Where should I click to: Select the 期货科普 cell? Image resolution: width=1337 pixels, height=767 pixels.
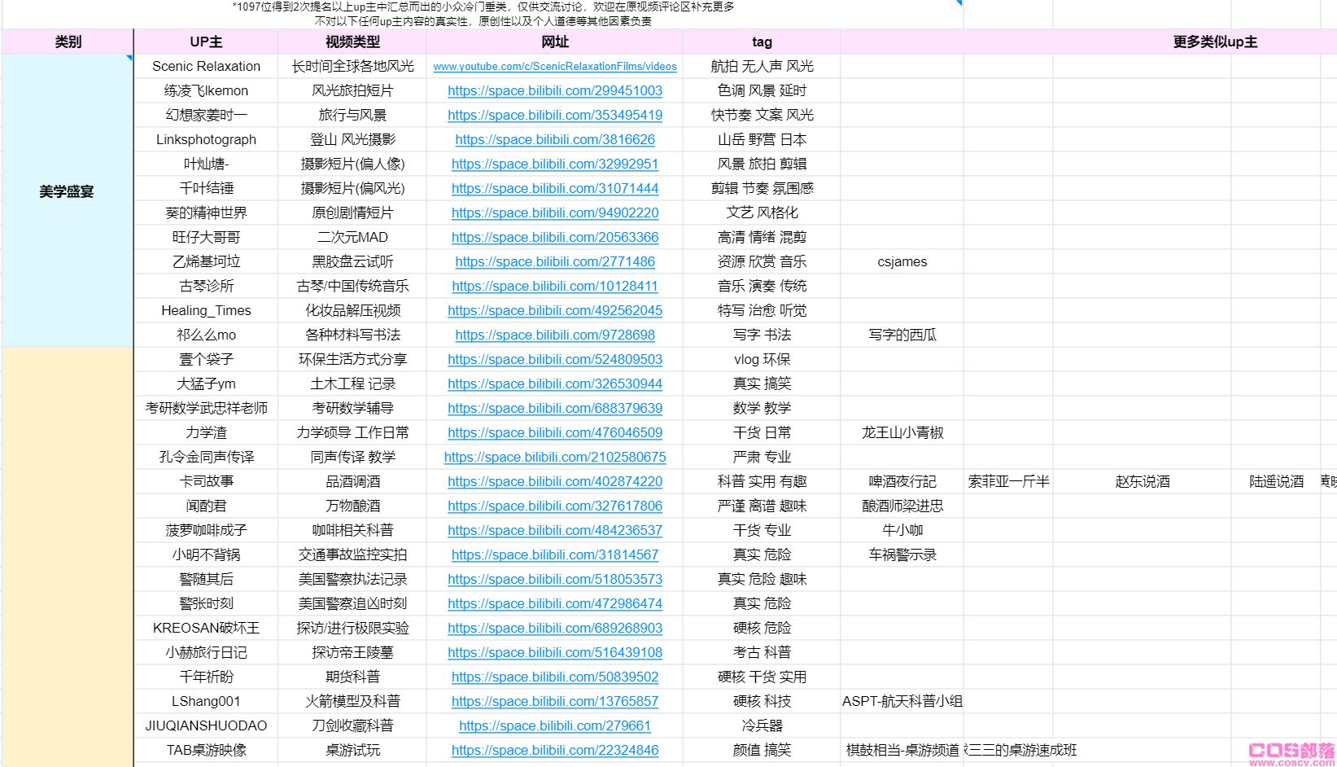coord(352,677)
